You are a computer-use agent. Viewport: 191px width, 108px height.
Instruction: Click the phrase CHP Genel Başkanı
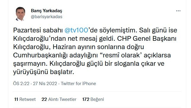click(x=147, y=39)
